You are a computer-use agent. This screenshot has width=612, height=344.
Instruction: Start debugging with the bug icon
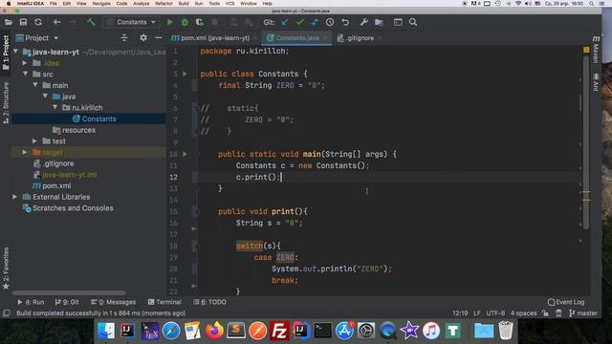click(x=185, y=22)
